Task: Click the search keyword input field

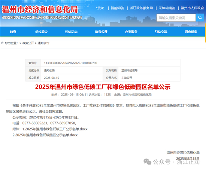Action: (x=176, y=18)
